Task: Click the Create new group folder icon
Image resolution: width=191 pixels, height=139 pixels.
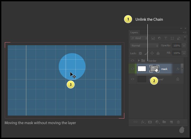Action: [164, 122]
